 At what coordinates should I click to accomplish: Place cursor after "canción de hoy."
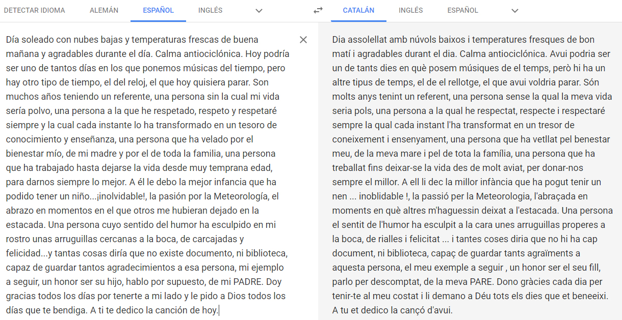click(x=218, y=310)
